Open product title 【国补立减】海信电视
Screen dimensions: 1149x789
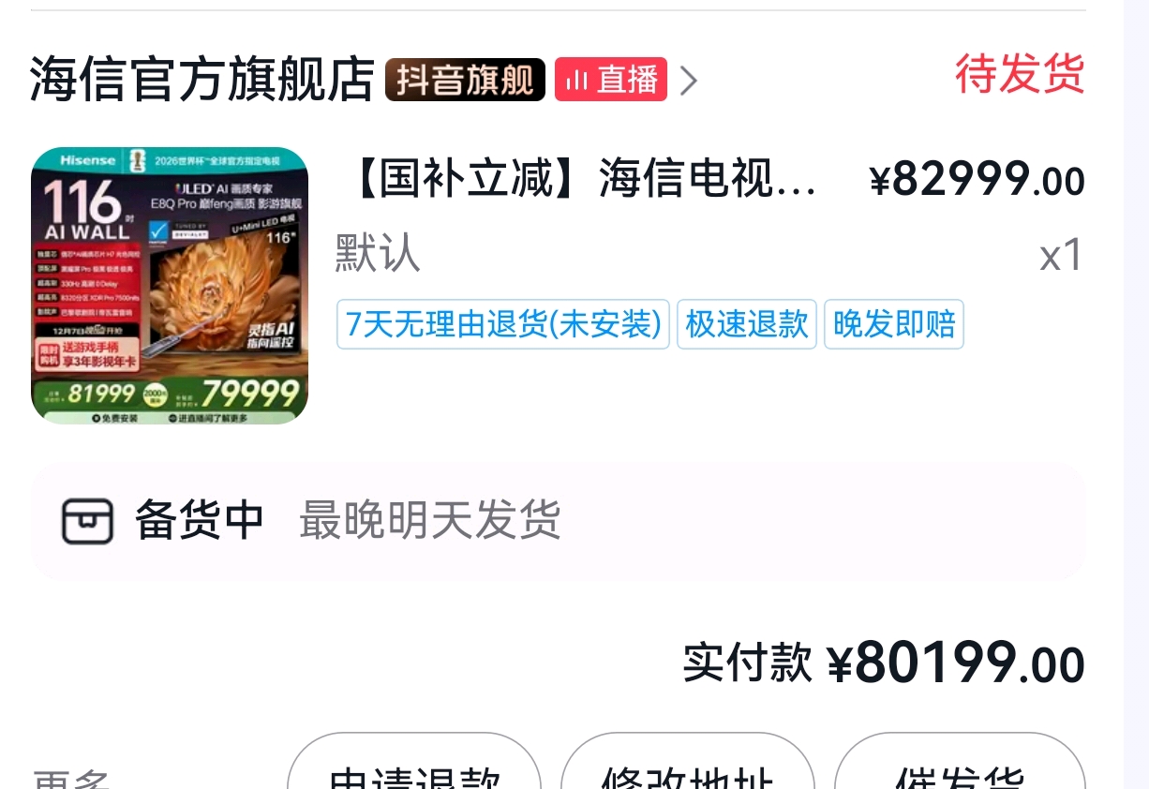[x=586, y=178]
